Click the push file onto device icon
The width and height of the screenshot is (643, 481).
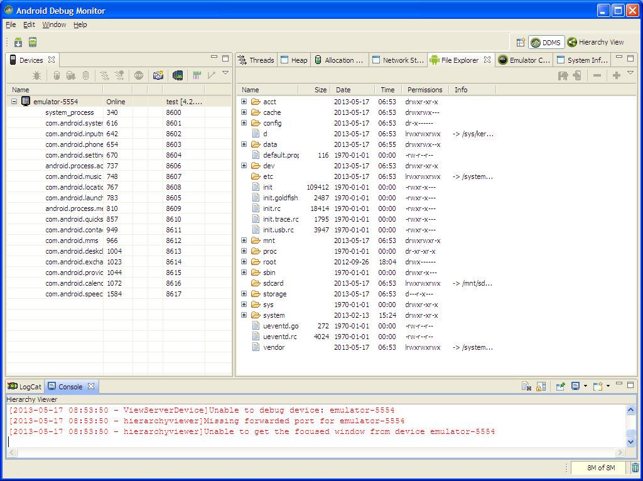point(577,75)
